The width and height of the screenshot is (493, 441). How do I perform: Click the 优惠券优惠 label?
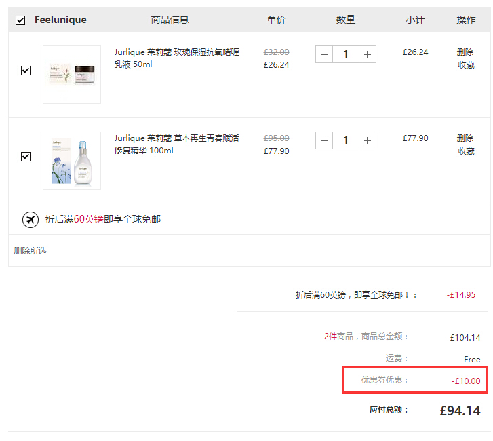384,380
